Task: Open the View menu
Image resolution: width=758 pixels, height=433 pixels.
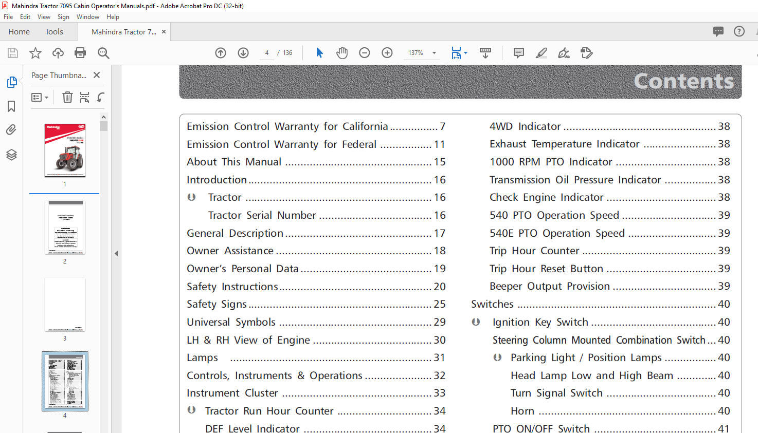Action: tap(44, 17)
